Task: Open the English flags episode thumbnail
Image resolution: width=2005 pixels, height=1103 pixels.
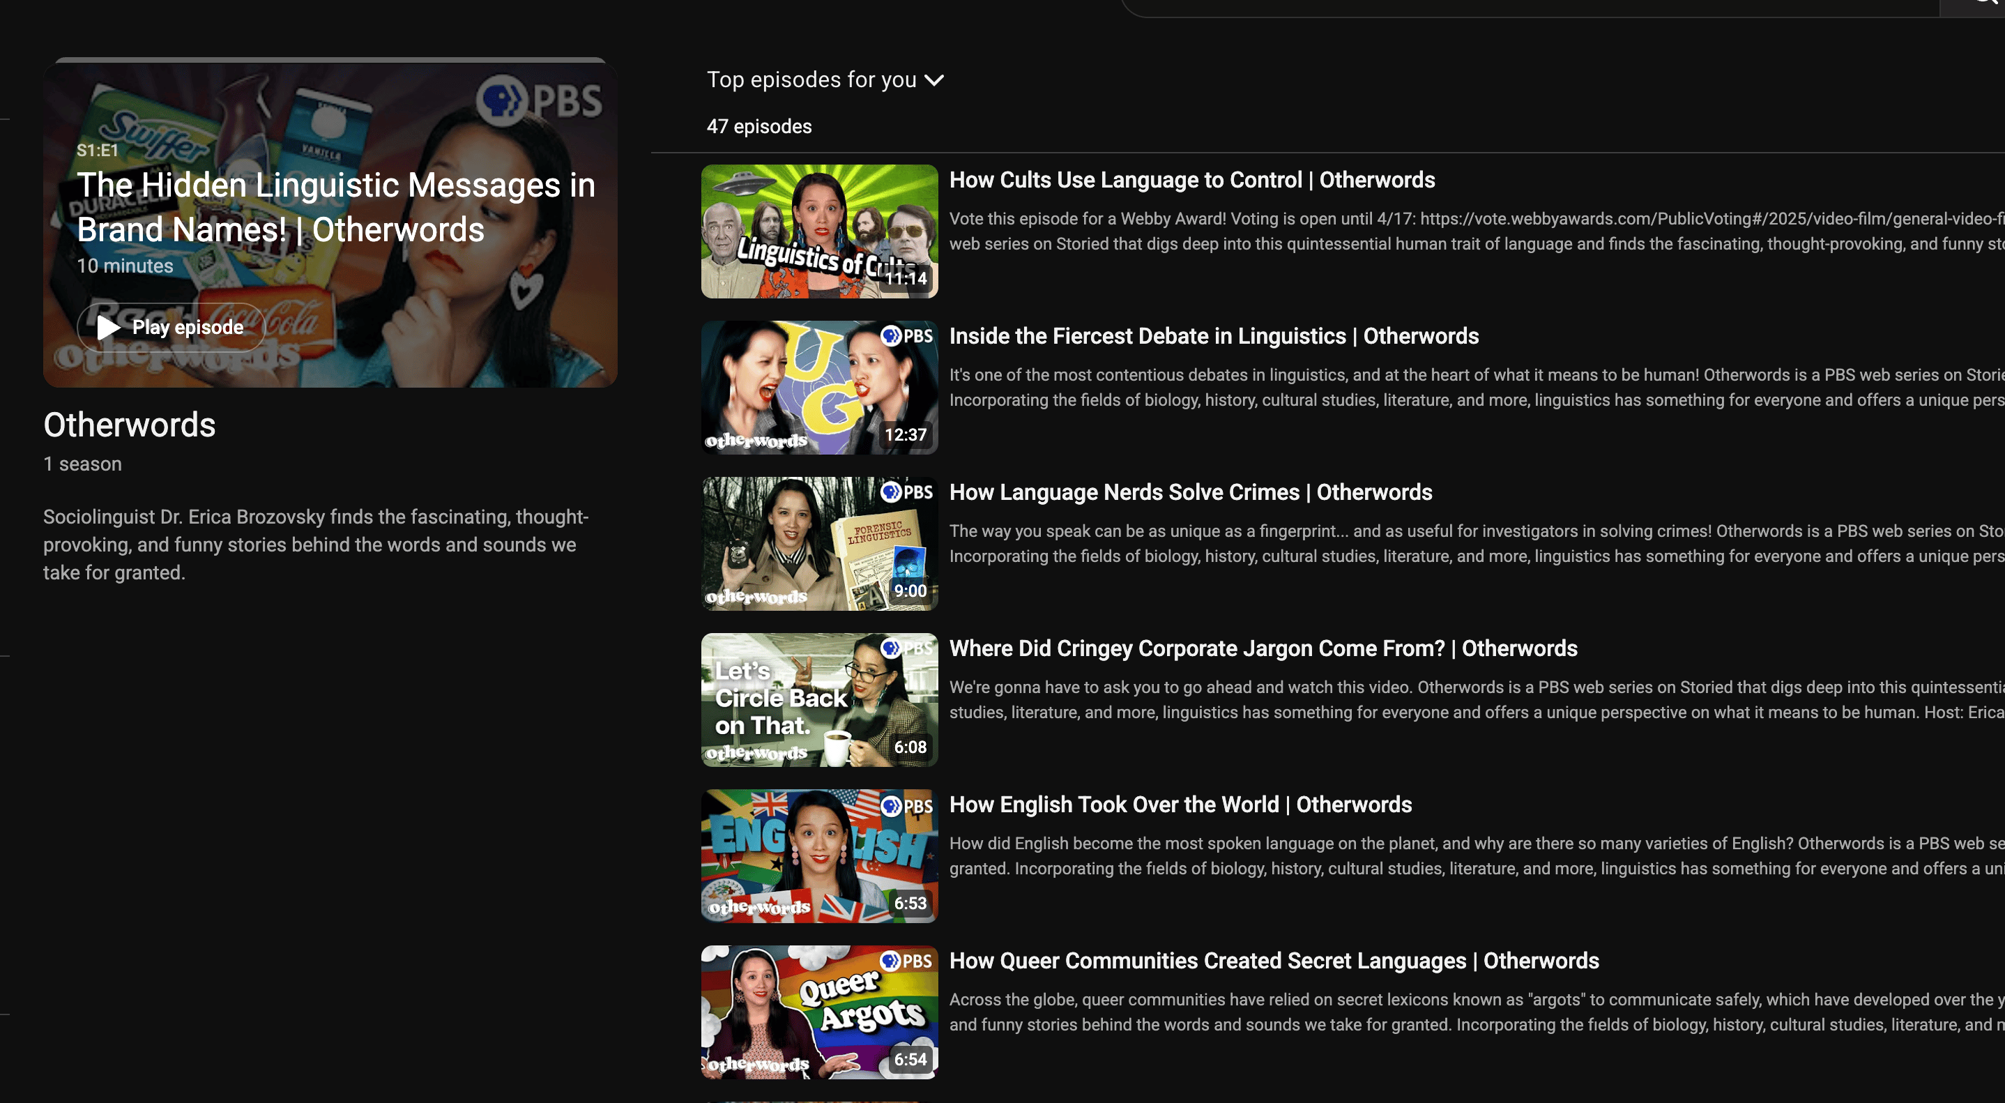Action: point(819,856)
